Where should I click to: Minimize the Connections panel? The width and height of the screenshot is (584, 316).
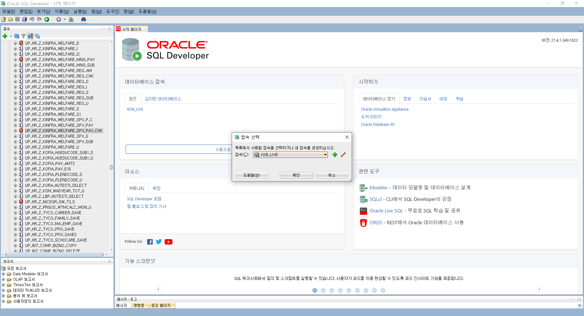tap(109, 29)
